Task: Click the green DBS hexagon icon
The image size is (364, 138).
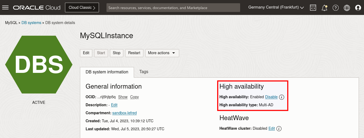Action: [x=39, y=65]
